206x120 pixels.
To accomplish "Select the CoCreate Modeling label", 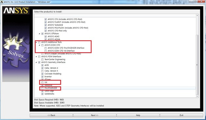I will click(x=53, y=74).
